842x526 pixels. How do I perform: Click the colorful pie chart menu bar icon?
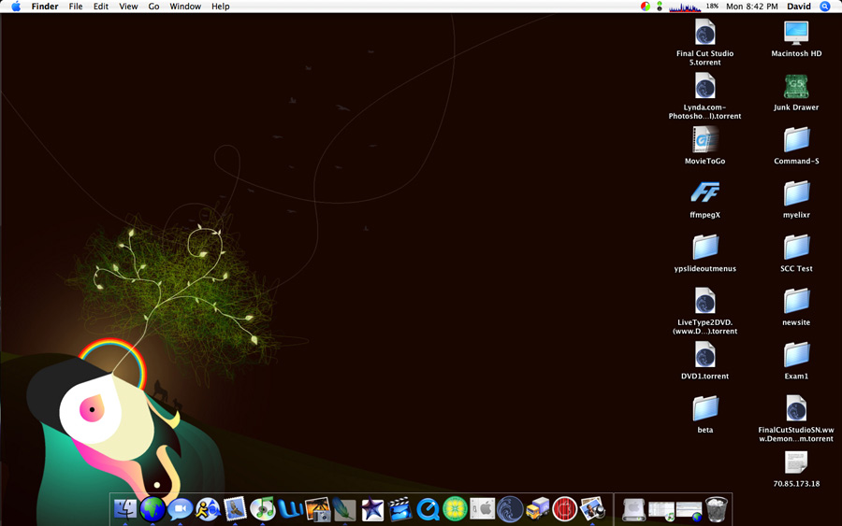(x=646, y=7)
